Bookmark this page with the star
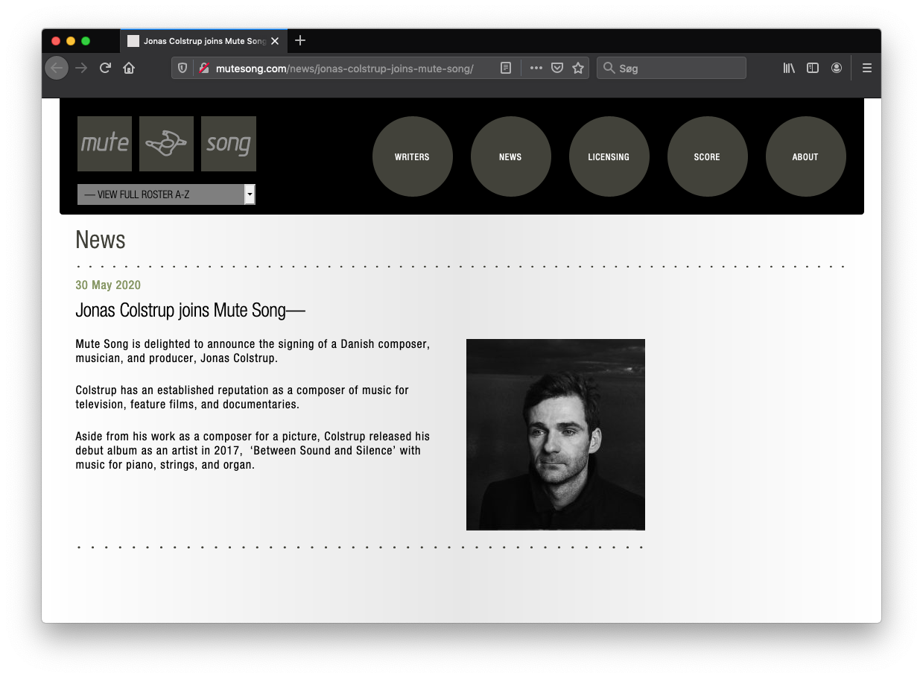 click(578, 69)
